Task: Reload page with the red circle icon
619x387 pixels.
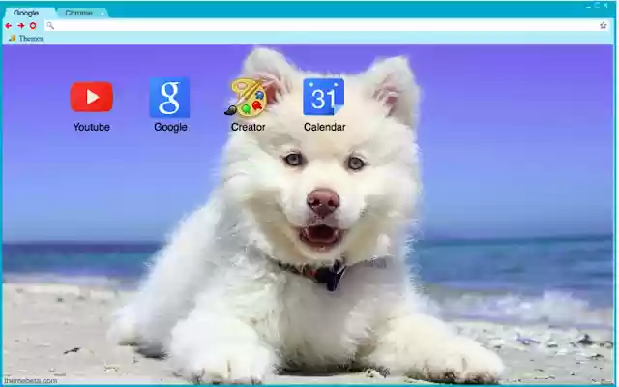Action: pyautogui.click(x=33, y=26)
